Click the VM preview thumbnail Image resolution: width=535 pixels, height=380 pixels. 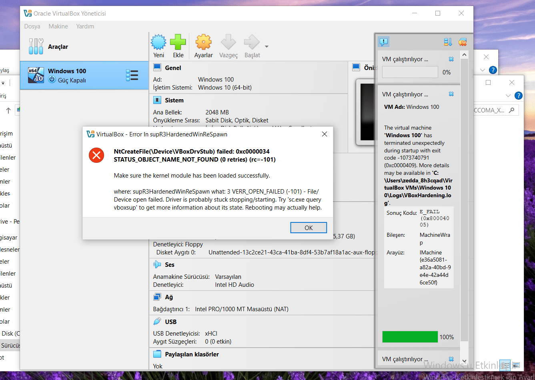click(x=365, y=112)
